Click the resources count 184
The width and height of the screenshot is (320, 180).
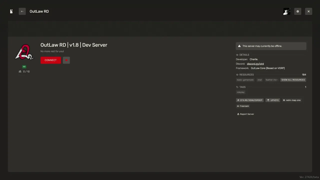pos(304,75)
